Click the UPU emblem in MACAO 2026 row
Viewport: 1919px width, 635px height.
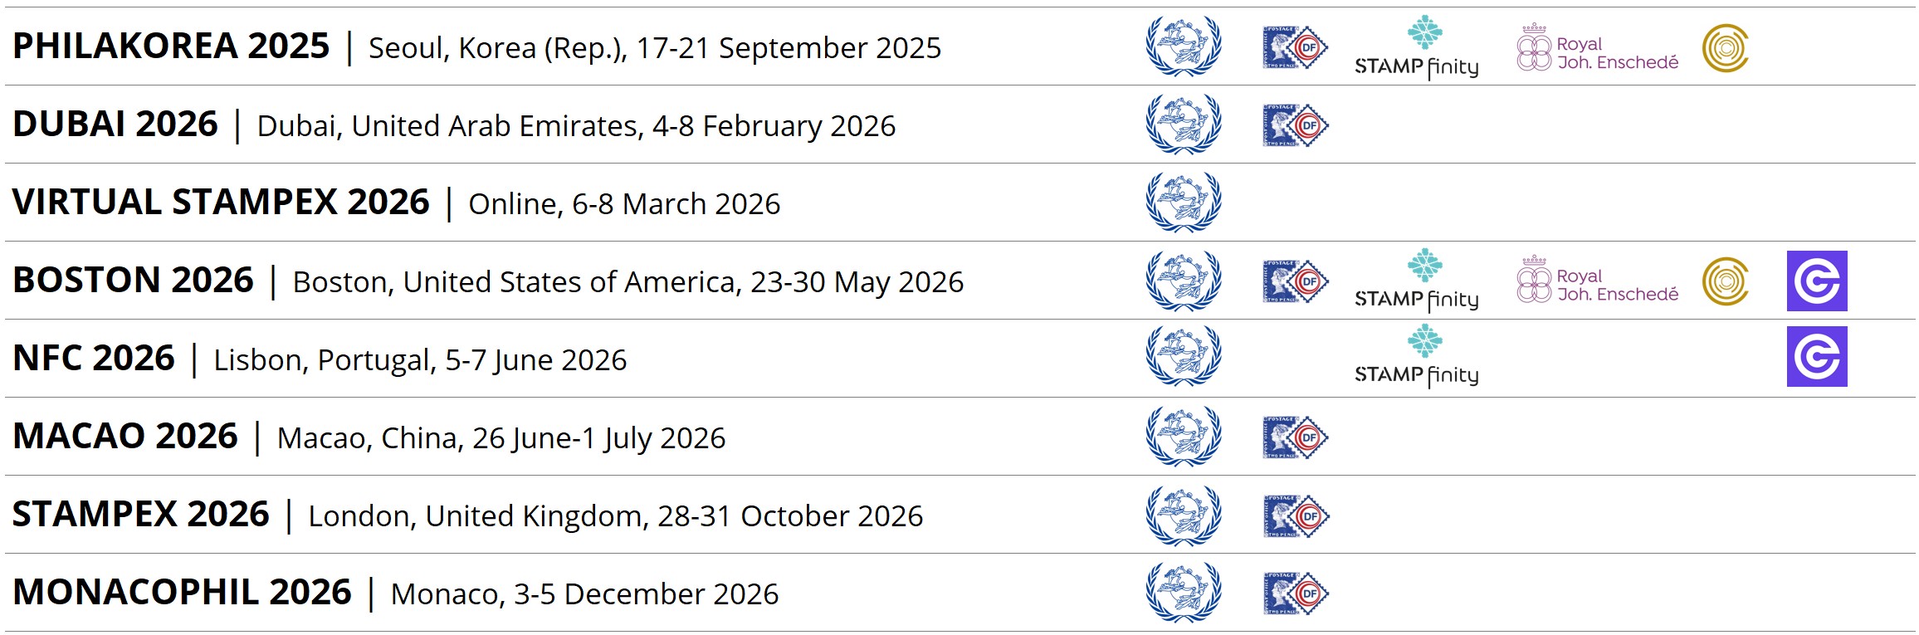[1184, 437]
